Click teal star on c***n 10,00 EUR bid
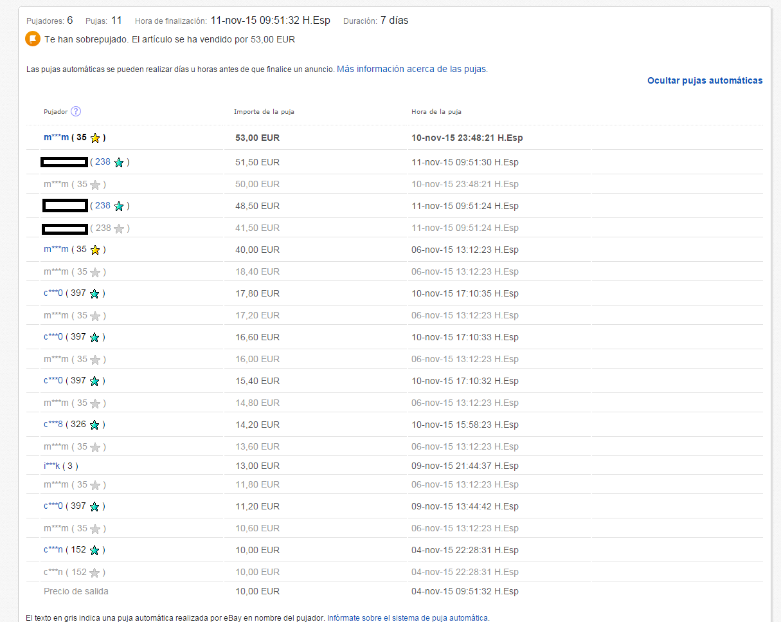The width and height of the screenshot is (781, 622). (94, 550)
